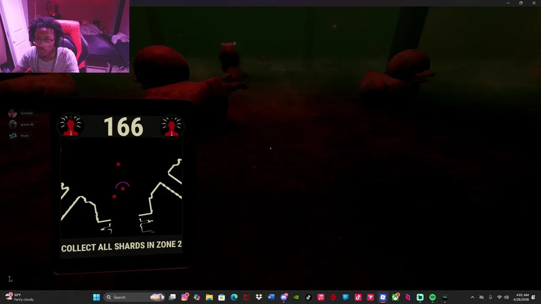The width and height of the screenshot is (541, 304).
Task: Open File Explorer from the taskbar
Action: pos(209,297)
